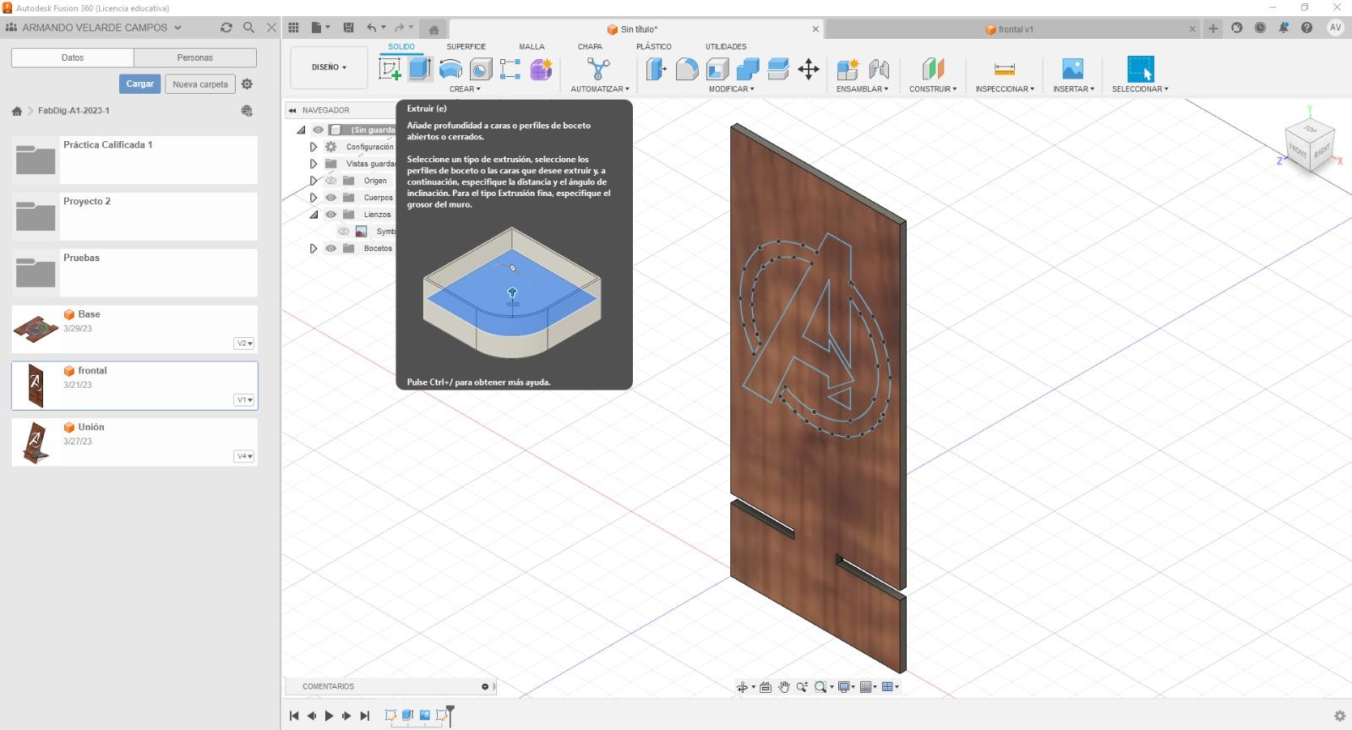Viewport: 1352px width, 730px height.
Task: Switch to the Personas panel tab
Action: (x=195, y=57)
